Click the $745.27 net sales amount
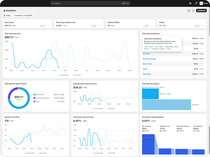210x157 pixels. pyautogui.click(x=195, y=54)
